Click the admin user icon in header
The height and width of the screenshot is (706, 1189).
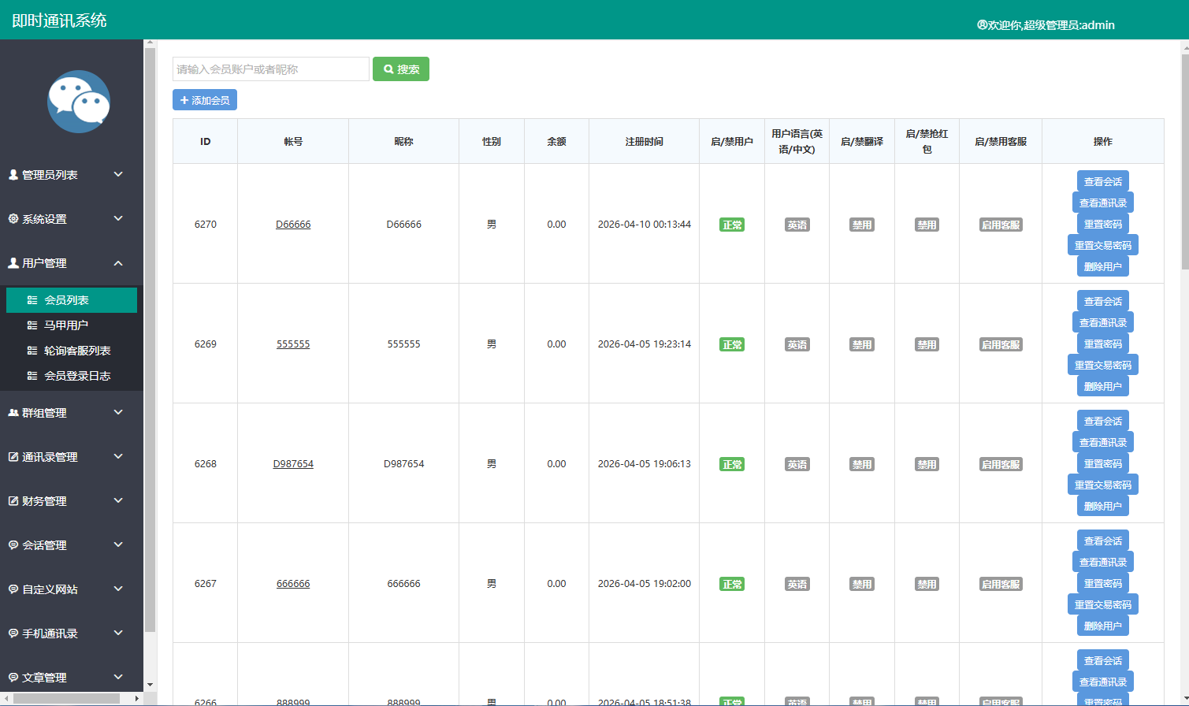click(x=982, y=25)
